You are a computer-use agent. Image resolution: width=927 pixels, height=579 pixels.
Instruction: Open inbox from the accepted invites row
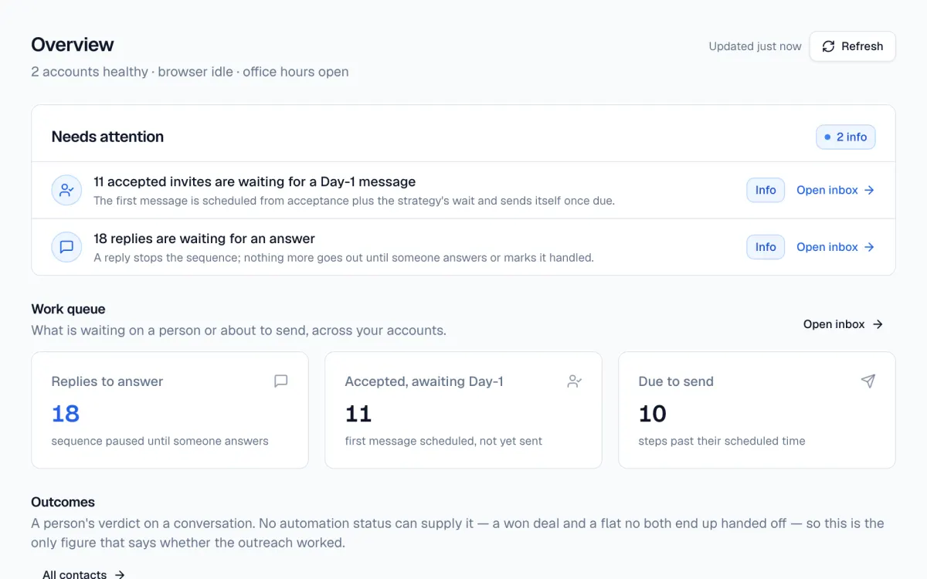(x=835, y=190)
